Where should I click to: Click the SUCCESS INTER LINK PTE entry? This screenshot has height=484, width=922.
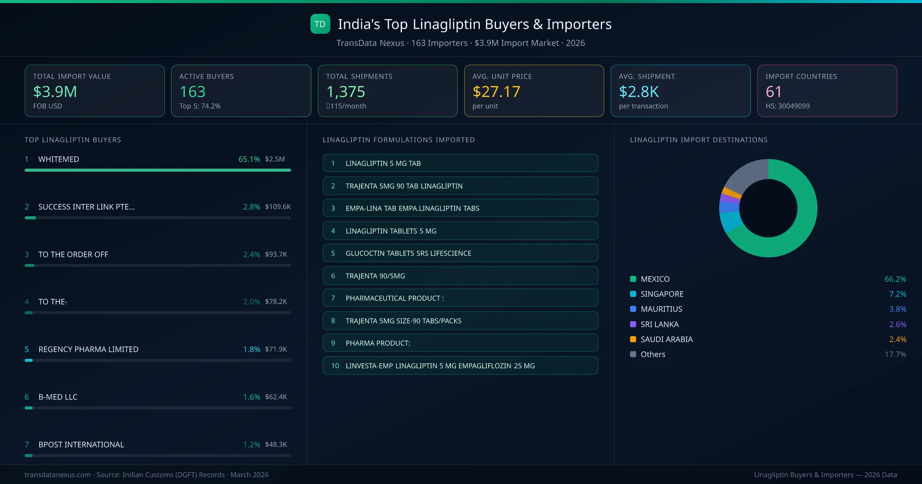[86, 207]
